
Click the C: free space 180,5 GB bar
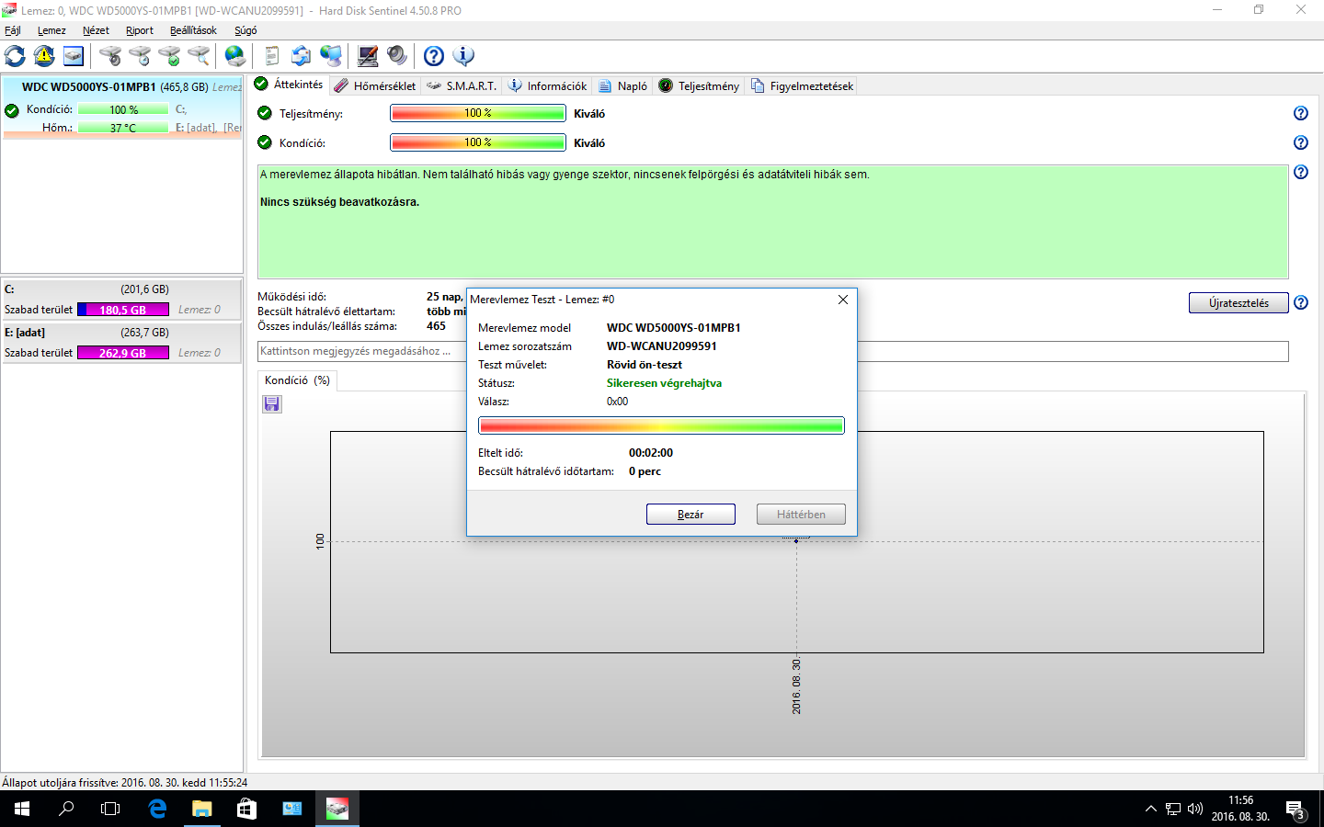[123, 310]
